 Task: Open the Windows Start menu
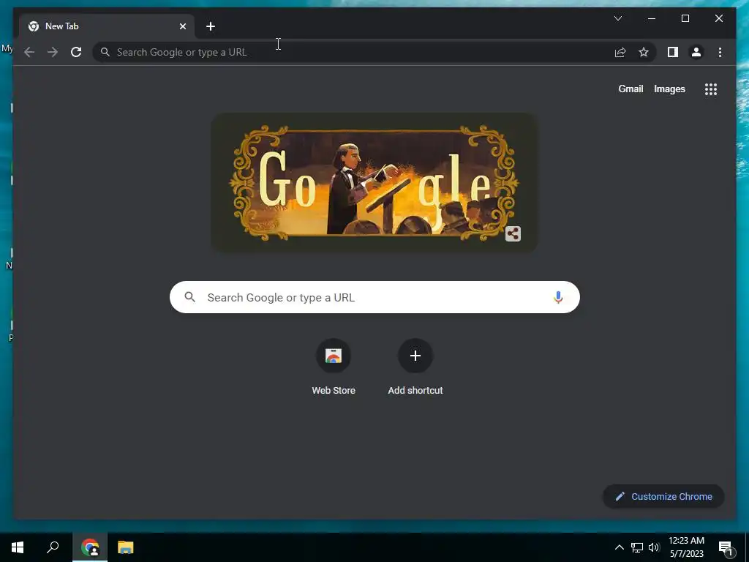tap(18, 547)
